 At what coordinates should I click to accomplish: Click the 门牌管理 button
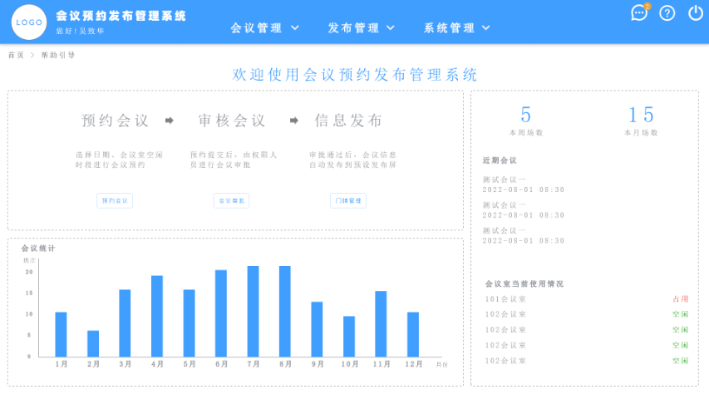click(x=348, y=200)
